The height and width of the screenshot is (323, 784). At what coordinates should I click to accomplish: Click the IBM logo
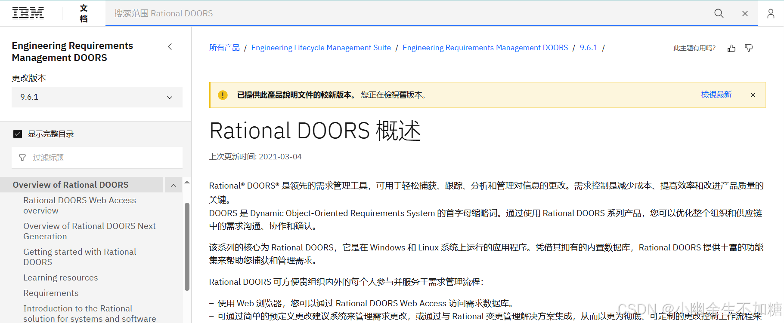(x=28, y=13)
